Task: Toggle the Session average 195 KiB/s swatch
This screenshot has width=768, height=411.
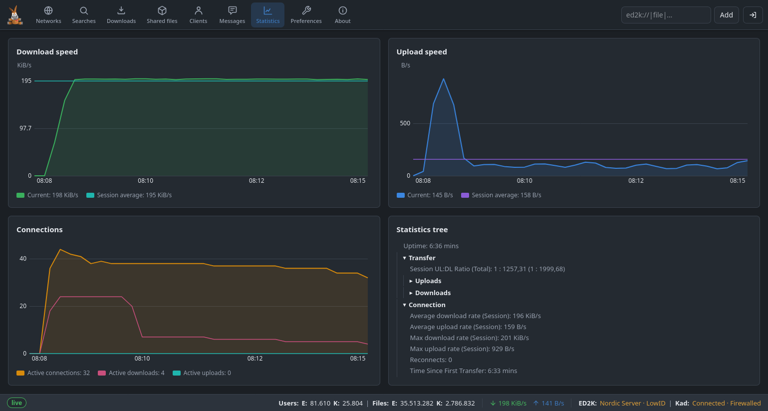Action: (90, 195)
